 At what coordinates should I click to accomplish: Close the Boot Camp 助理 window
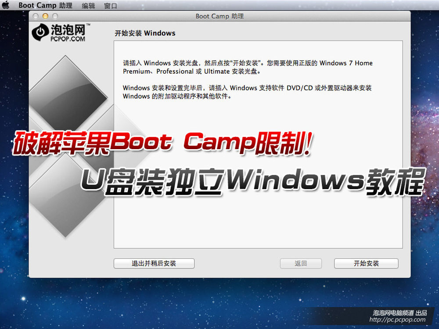[x=36, y=16]
